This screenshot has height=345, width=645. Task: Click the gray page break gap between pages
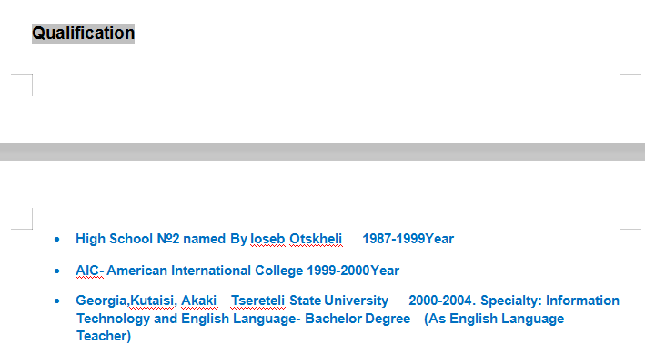click(322, 152)
